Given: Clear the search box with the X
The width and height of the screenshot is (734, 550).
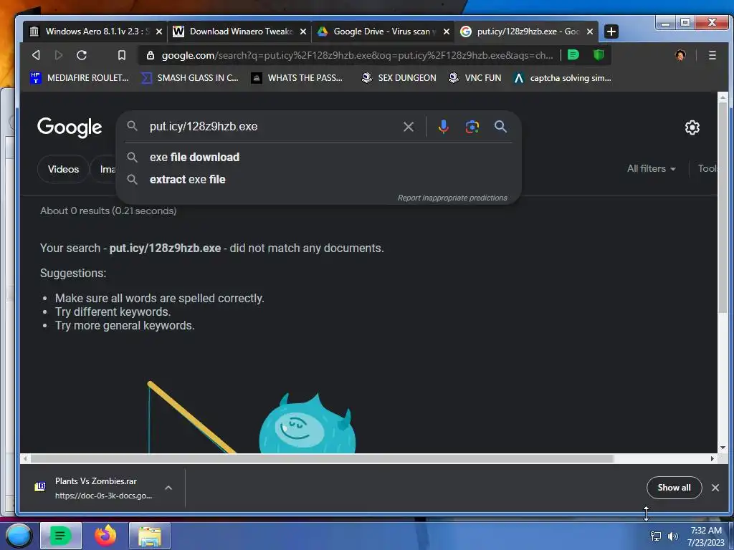Looking at the screenshot, I should pos(408,127).
